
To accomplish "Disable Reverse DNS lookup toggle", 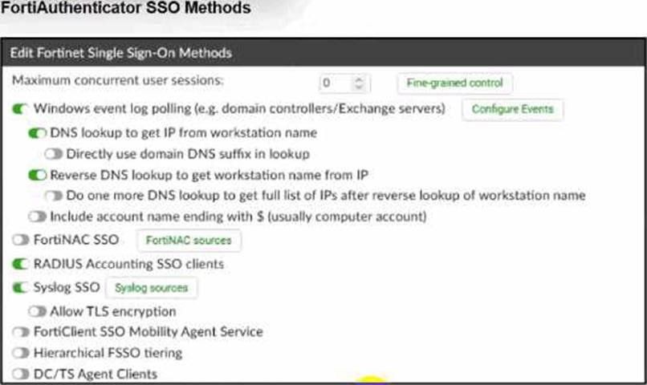I will (x=38, y=174).
